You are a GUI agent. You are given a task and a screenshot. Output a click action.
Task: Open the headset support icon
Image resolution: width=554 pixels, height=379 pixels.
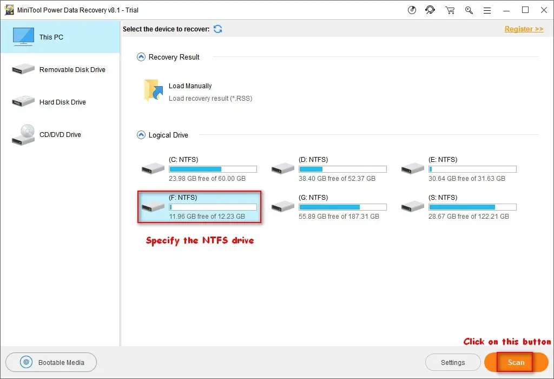tap(430, 10)
